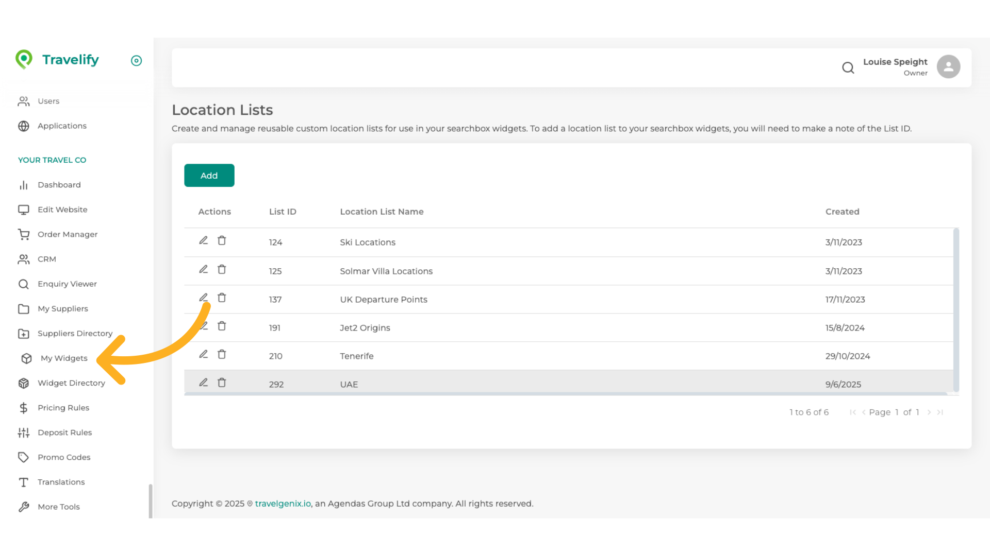Open My Widgets in sidebar
The image size is (990, 556).
(x=64, y=358)
